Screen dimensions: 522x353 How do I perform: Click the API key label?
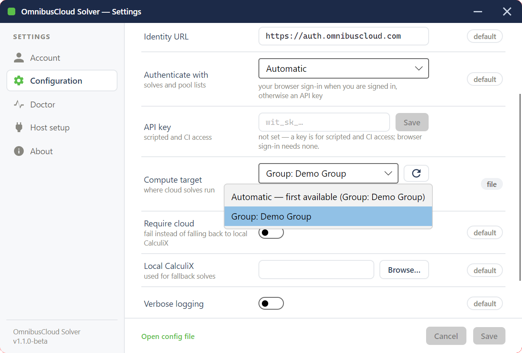157,127
